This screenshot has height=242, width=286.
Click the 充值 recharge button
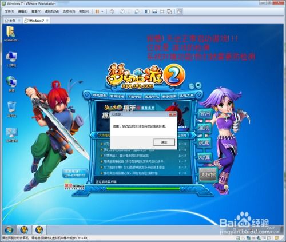[204, 158]
